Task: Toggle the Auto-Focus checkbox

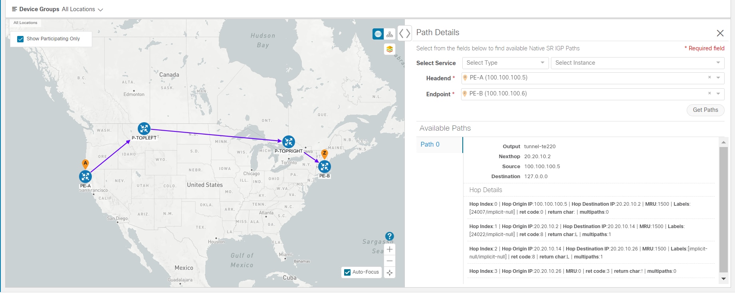Action: [x=347, y=272]
